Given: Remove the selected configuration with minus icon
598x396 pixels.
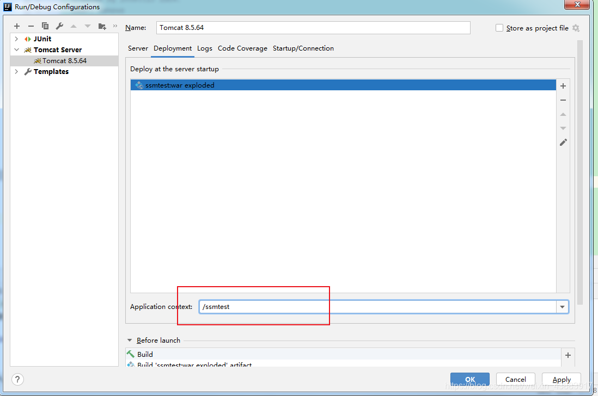Looking at the screenshot, I should point(31,26).
